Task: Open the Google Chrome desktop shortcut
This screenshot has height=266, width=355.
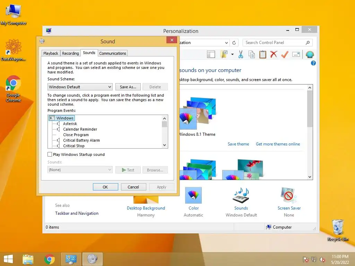Action: (x=14, y=88)
